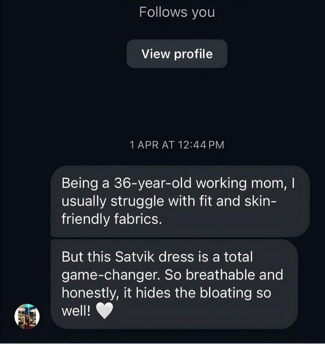Click the 1 APR AT 12:44 PM timestamp

coord(177,144)
